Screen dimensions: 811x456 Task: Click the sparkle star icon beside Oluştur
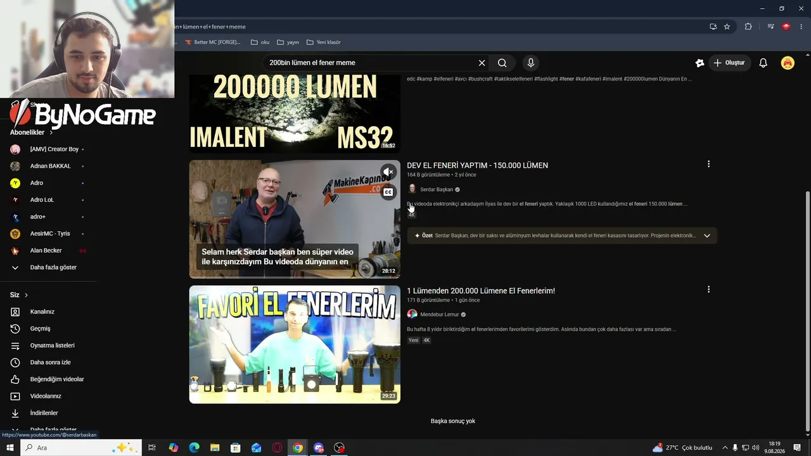coord(699,63)
